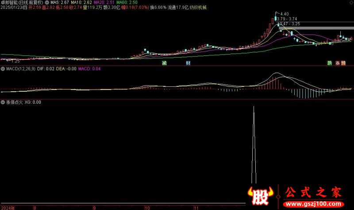Click the green 跌 marker icon

point(330,63)
